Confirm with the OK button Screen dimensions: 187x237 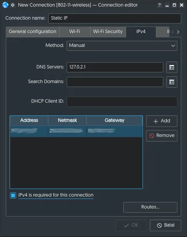click(131, 225)
